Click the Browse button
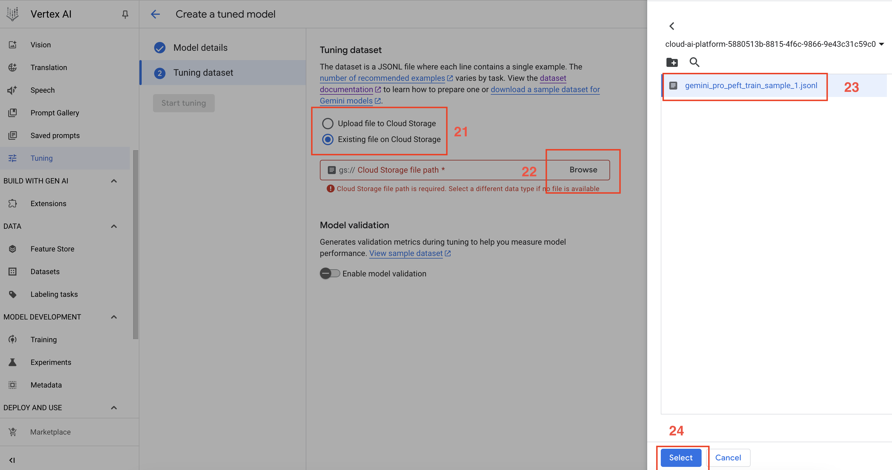Screen dimensions: 892x470 tap(583, 170)
